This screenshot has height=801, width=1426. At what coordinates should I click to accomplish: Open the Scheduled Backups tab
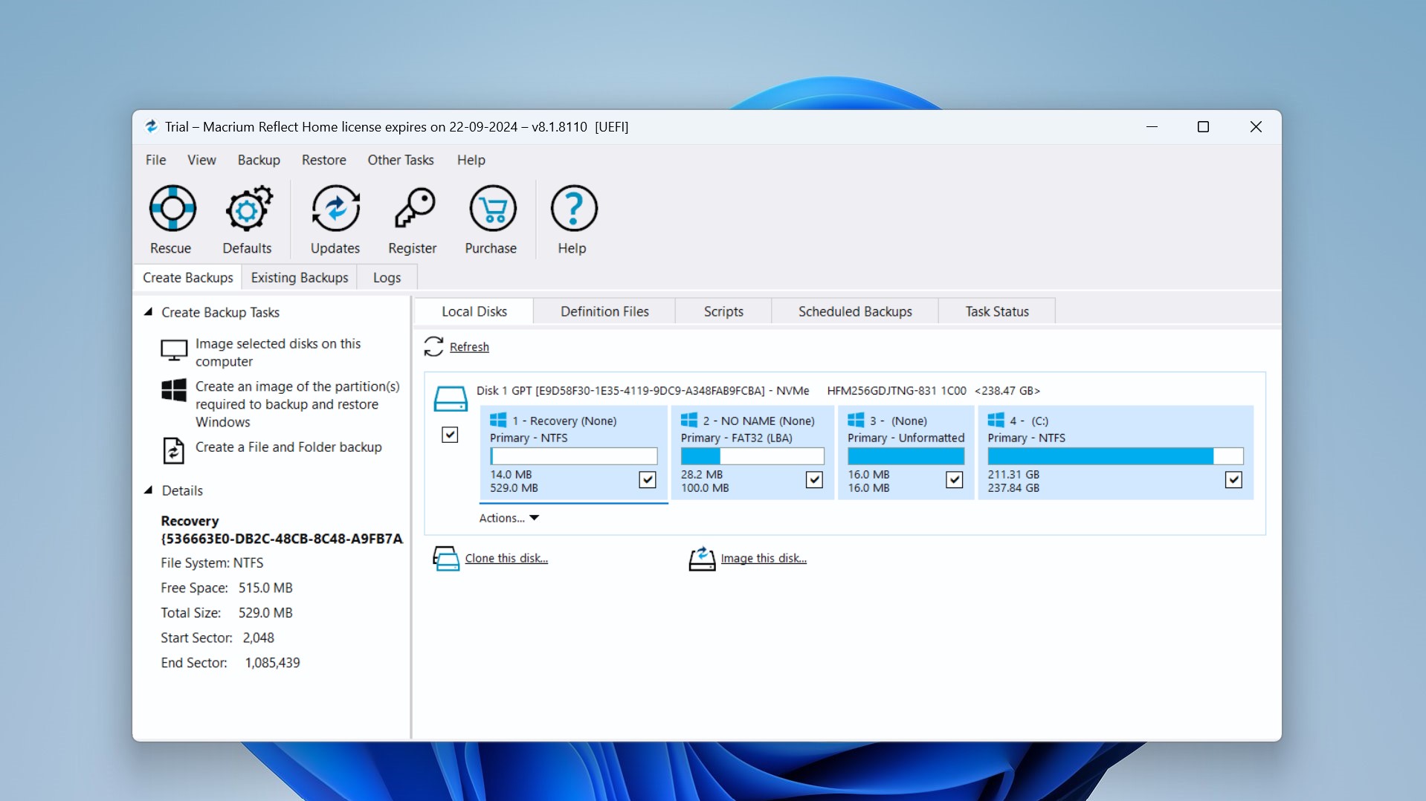point(855,311)
